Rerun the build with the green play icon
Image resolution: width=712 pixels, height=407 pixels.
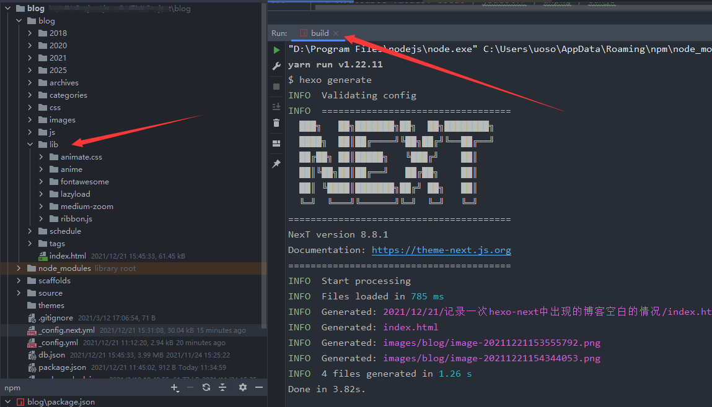[276, 49]
